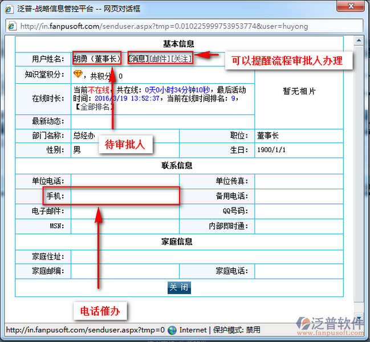Screen dimensions: 370x342
Task: Click the 电子邮件 value cell
Action: [125, 211]
